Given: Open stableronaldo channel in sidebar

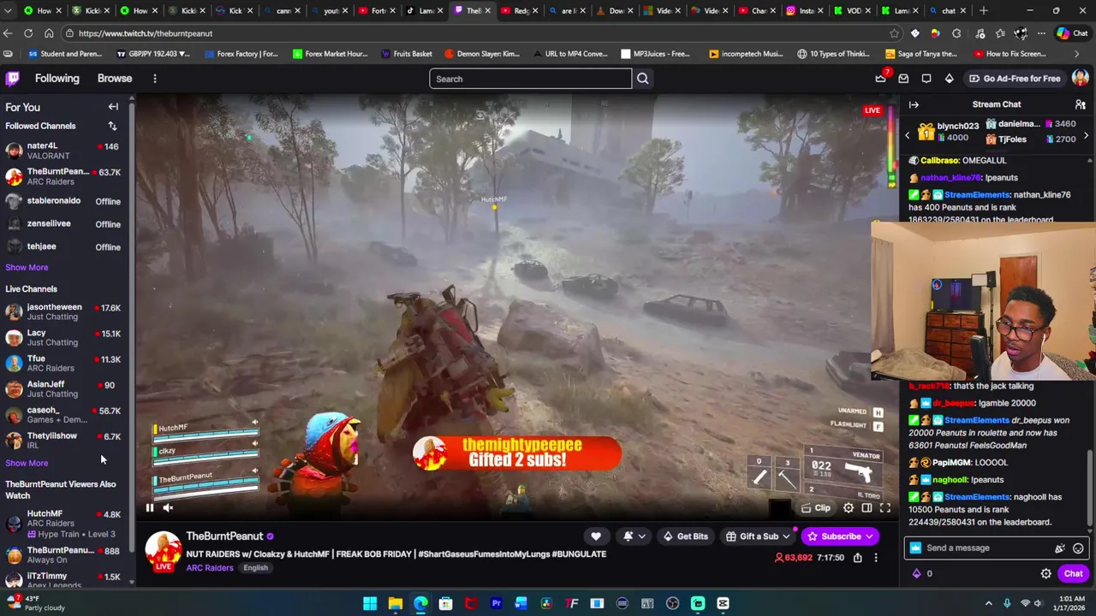Looking at the screenshot, I should click(65, 201).
